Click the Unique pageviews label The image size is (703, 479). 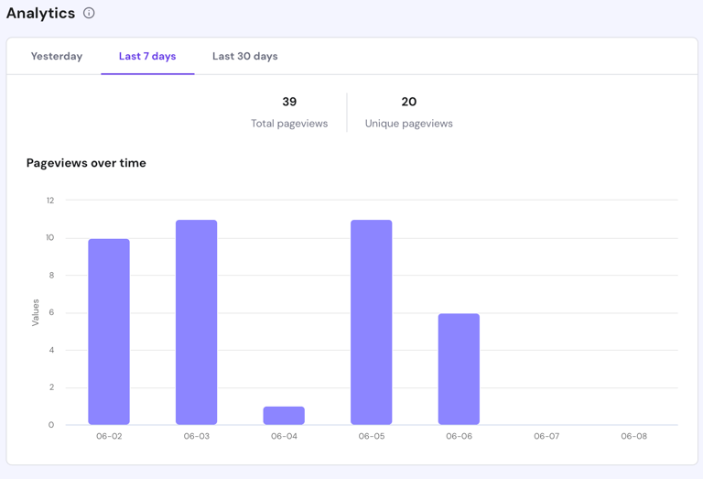409,124
